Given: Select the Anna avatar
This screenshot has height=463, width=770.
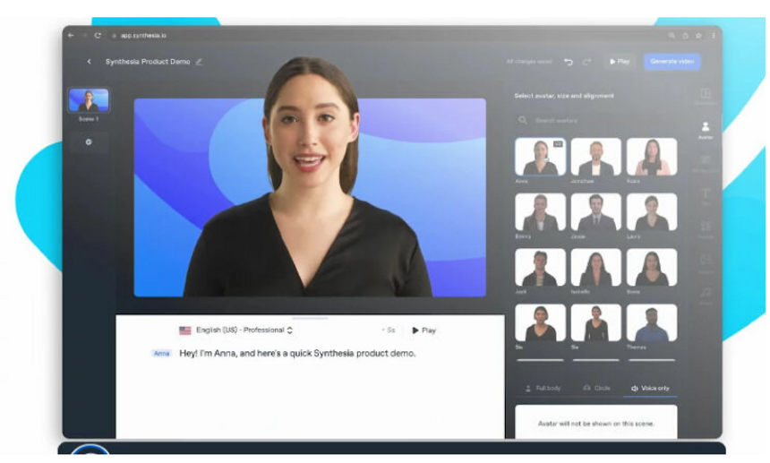Looking at the screenshot, I should click(540, 157).
